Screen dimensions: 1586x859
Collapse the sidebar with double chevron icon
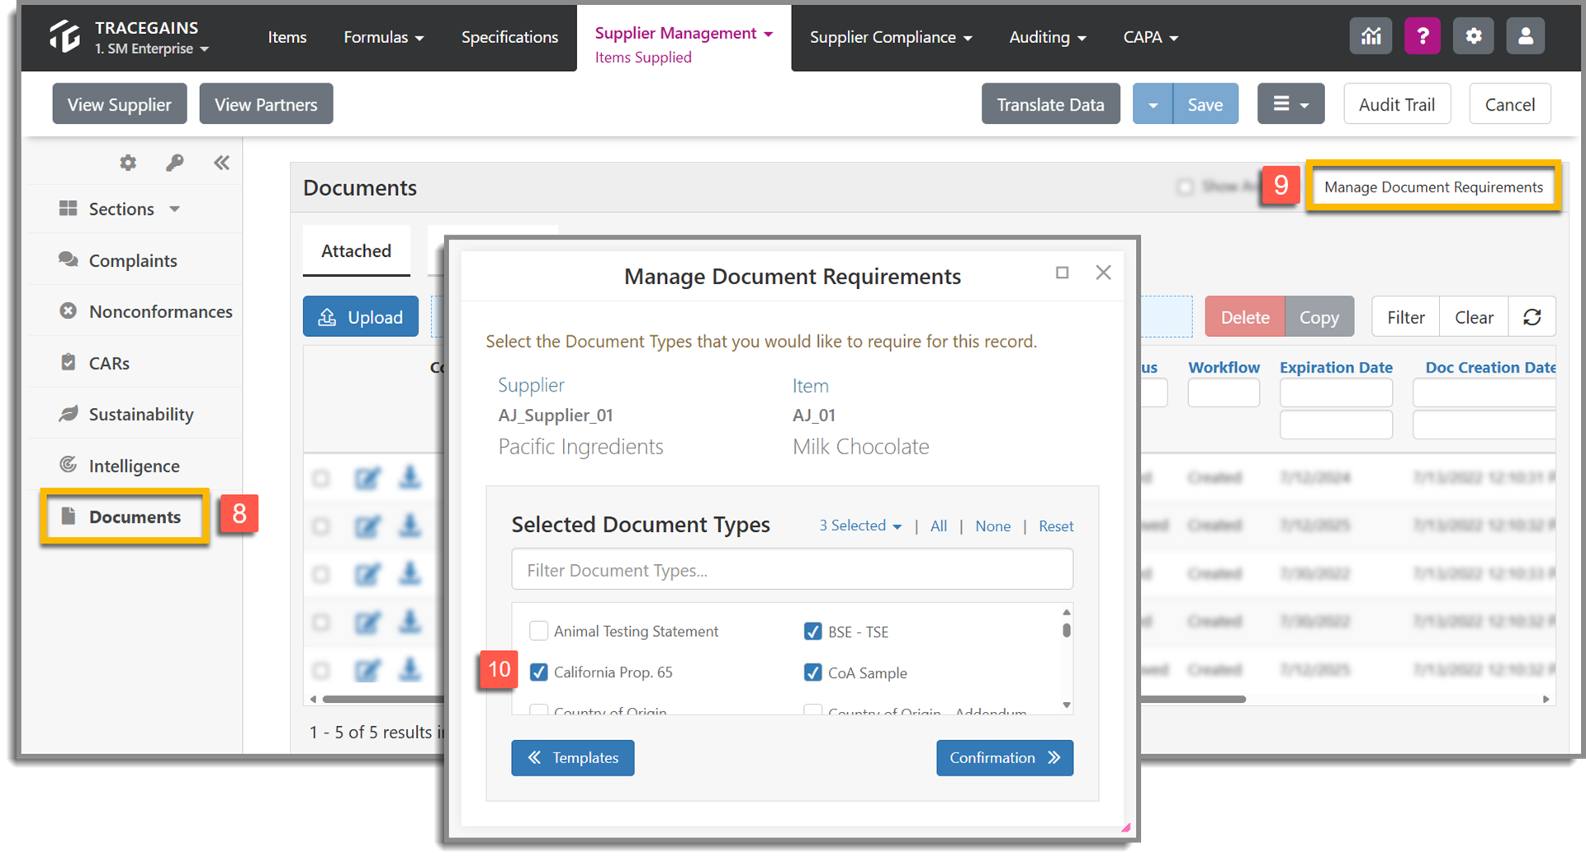[221, 163]
